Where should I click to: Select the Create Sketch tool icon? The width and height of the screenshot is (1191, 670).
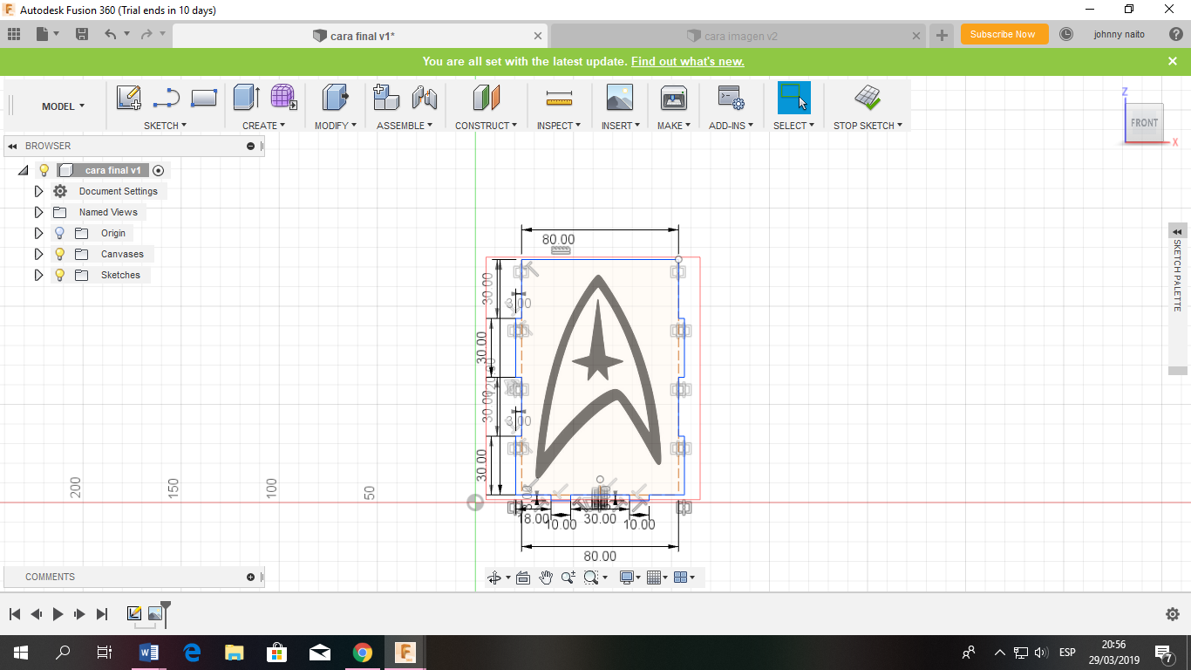pyautogui.click(x=129, y=98)
